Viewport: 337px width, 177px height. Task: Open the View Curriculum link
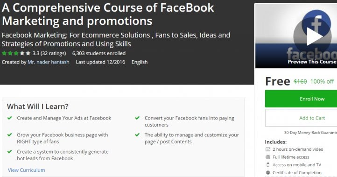click(x=27, y=170)
